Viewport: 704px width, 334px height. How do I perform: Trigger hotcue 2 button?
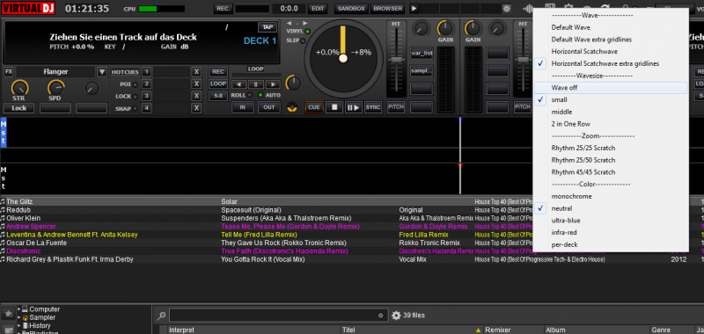(x=146, y=83)
